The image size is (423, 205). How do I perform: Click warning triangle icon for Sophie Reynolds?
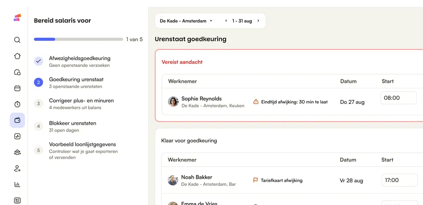click(x=256, y=102)
